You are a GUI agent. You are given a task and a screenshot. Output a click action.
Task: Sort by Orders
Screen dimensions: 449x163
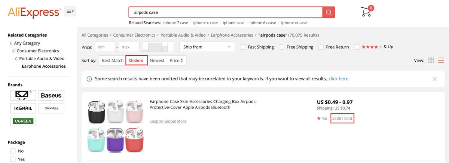coord(136,61)
